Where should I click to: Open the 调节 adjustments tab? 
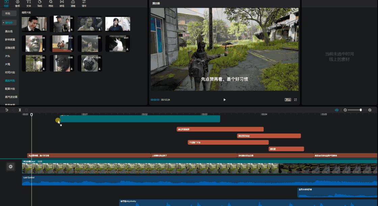84,3
